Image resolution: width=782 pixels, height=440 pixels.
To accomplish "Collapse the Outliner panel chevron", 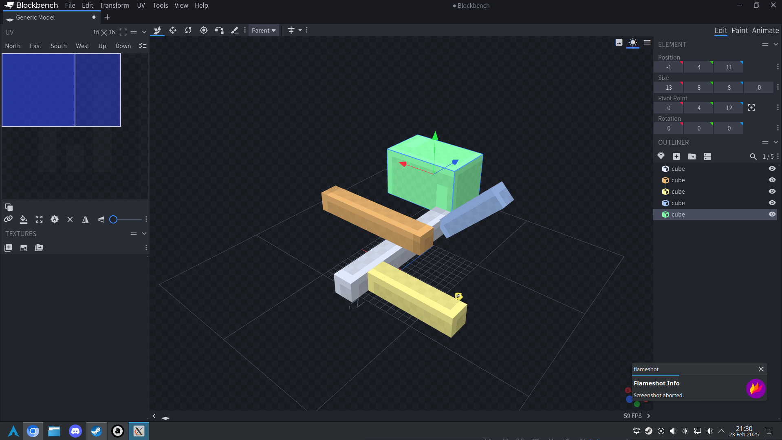I will pyautogui.click(x=776, y=142).
